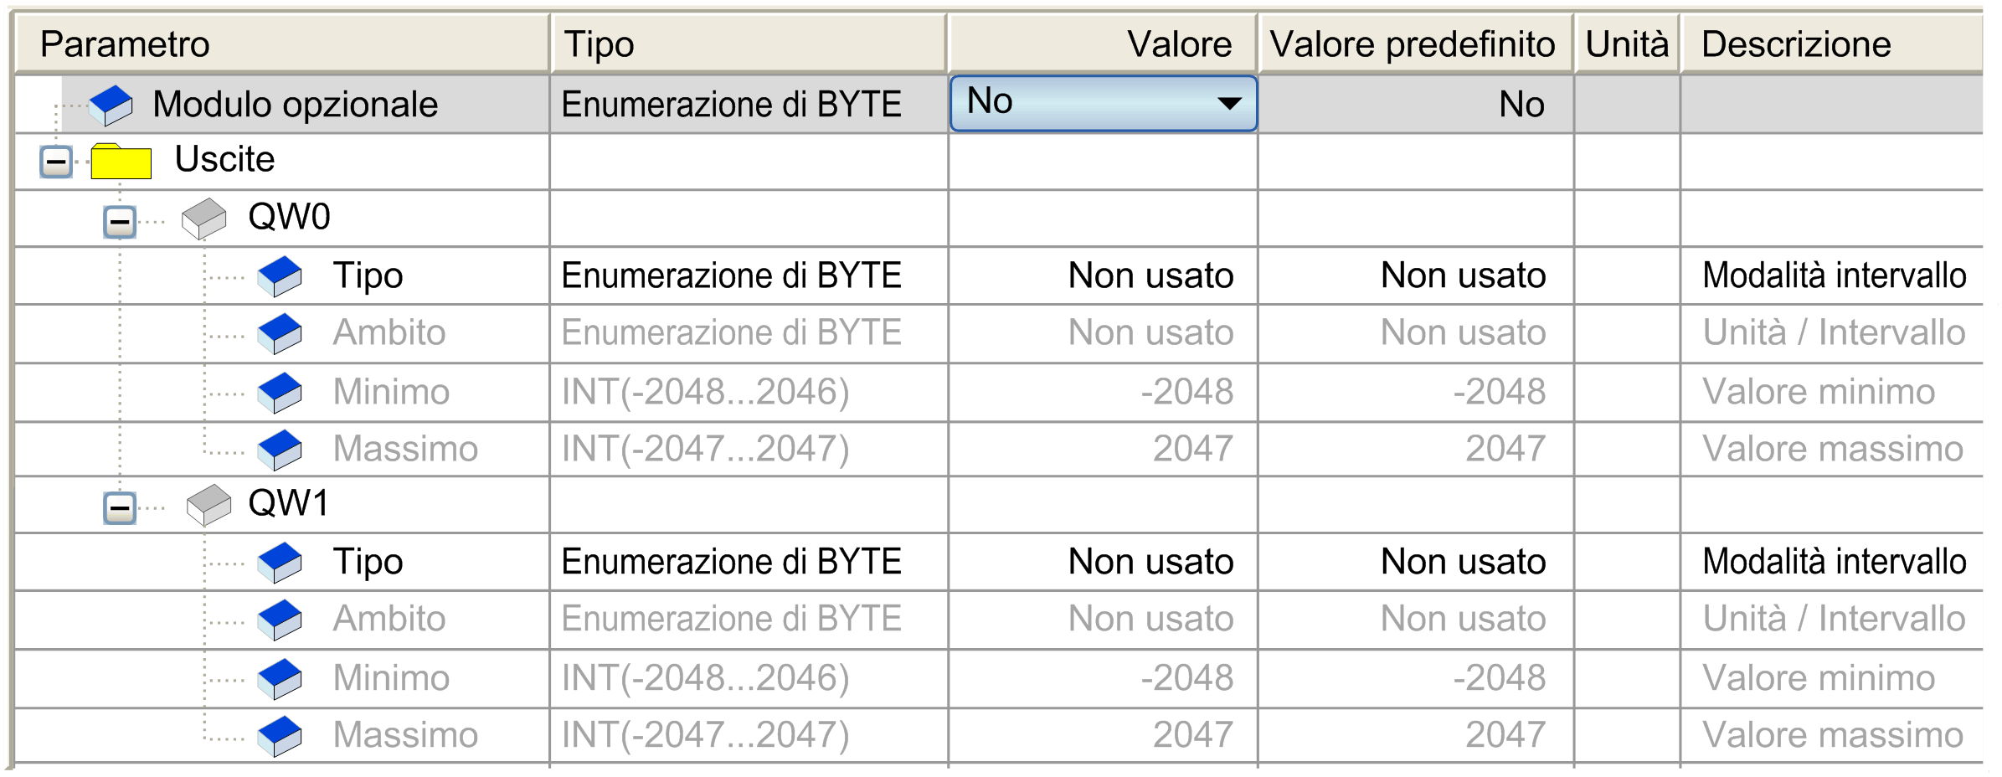
Task: Collapse the Uscite folder node
Action: (x=56, y=161)
